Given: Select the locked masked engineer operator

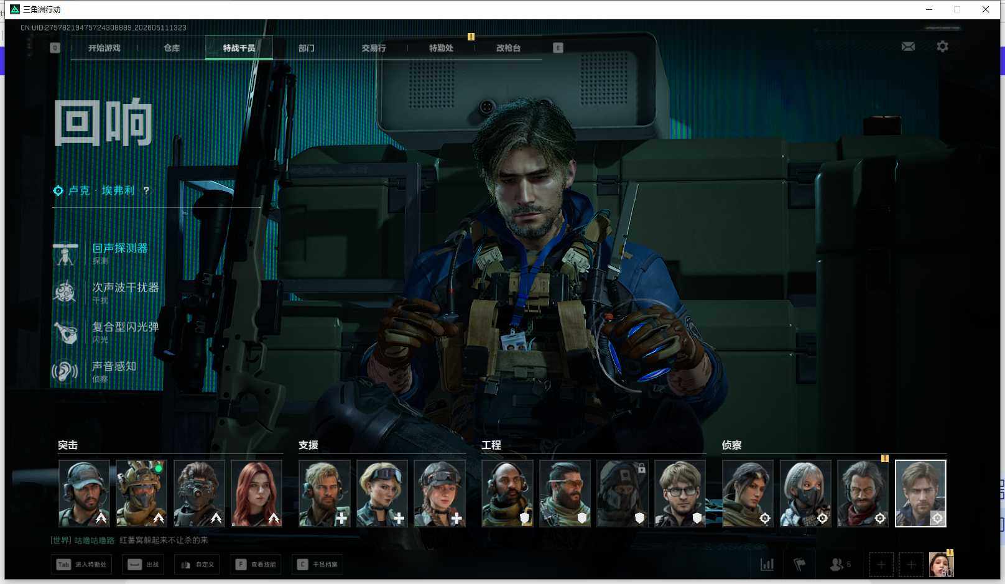Looking at the screenshot, I should [x=623, y=493].
